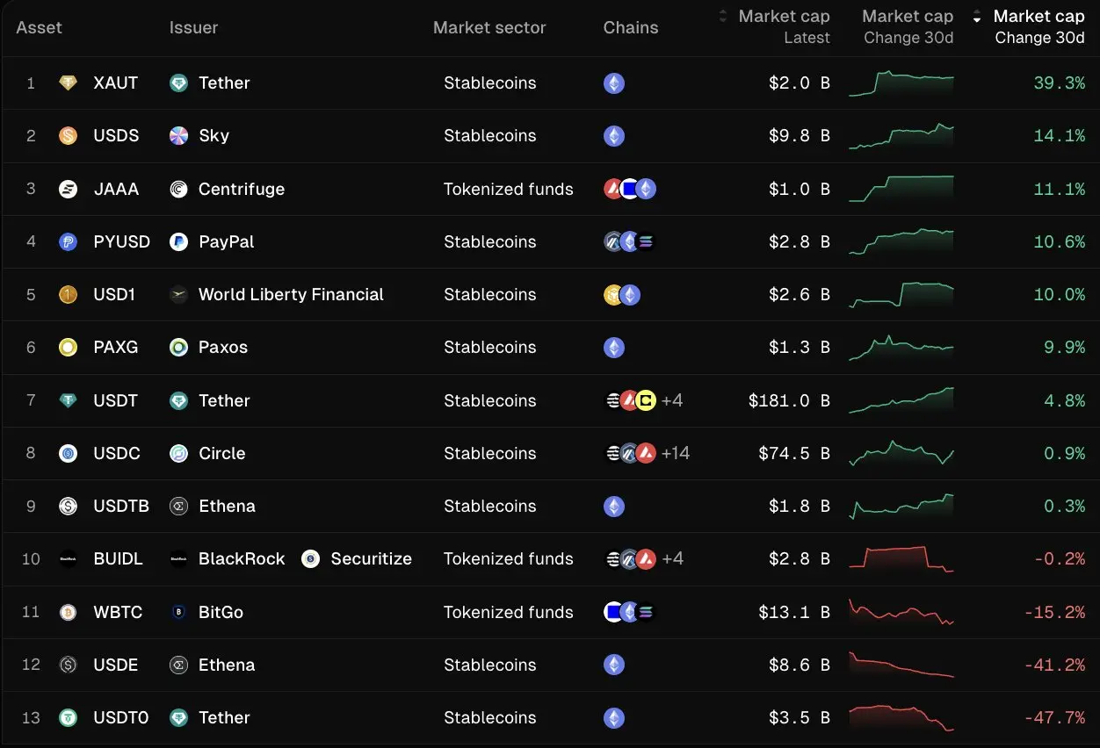Click the Centrifuge issuer logo
The width and height of the screenshot is (1100, 748).
pos(179,190)
